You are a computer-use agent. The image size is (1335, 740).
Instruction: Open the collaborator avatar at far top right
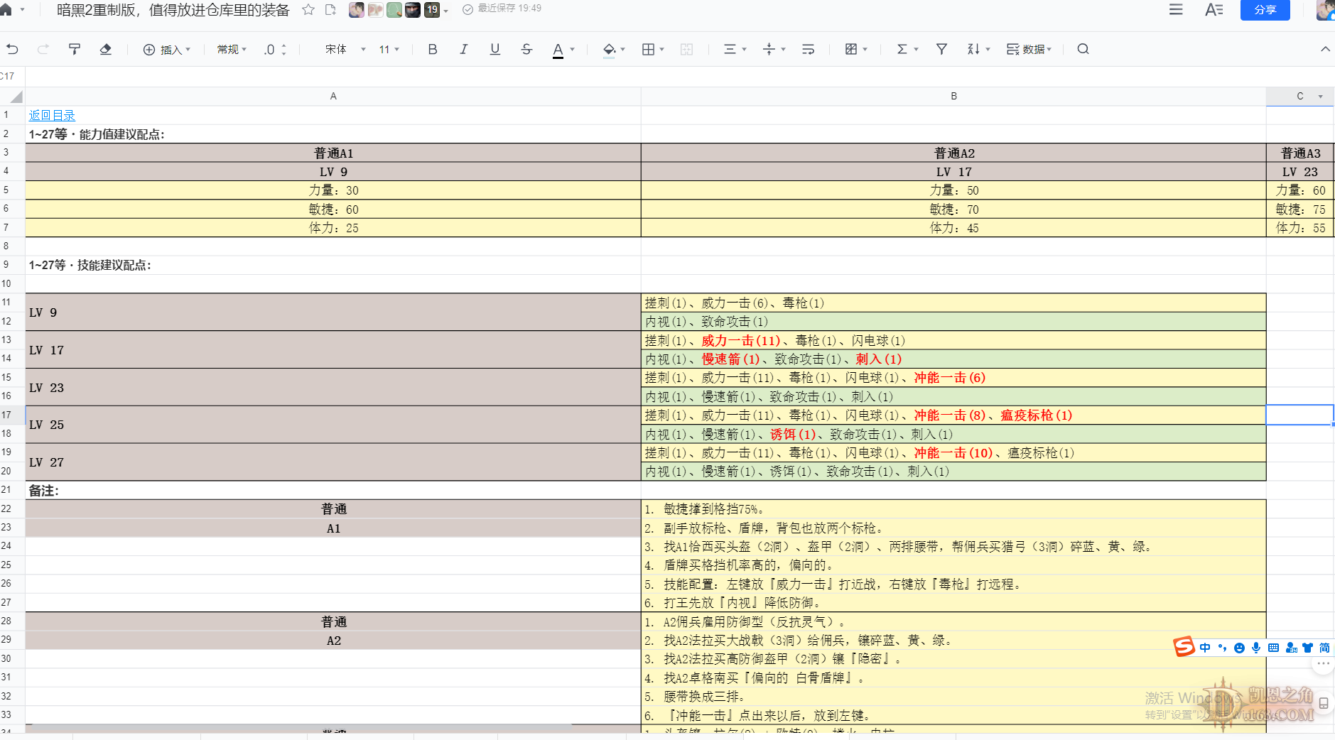click(1326, 10)
